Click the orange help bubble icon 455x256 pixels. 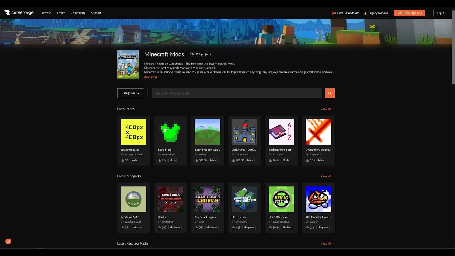coord(8,241)
